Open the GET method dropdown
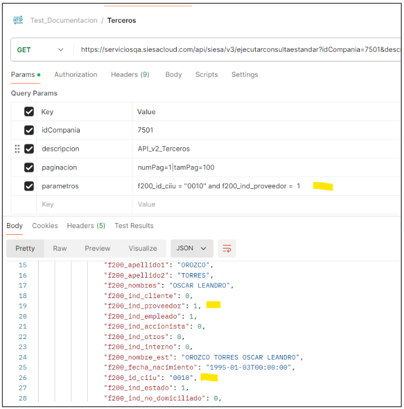 [x=41, y=50]
